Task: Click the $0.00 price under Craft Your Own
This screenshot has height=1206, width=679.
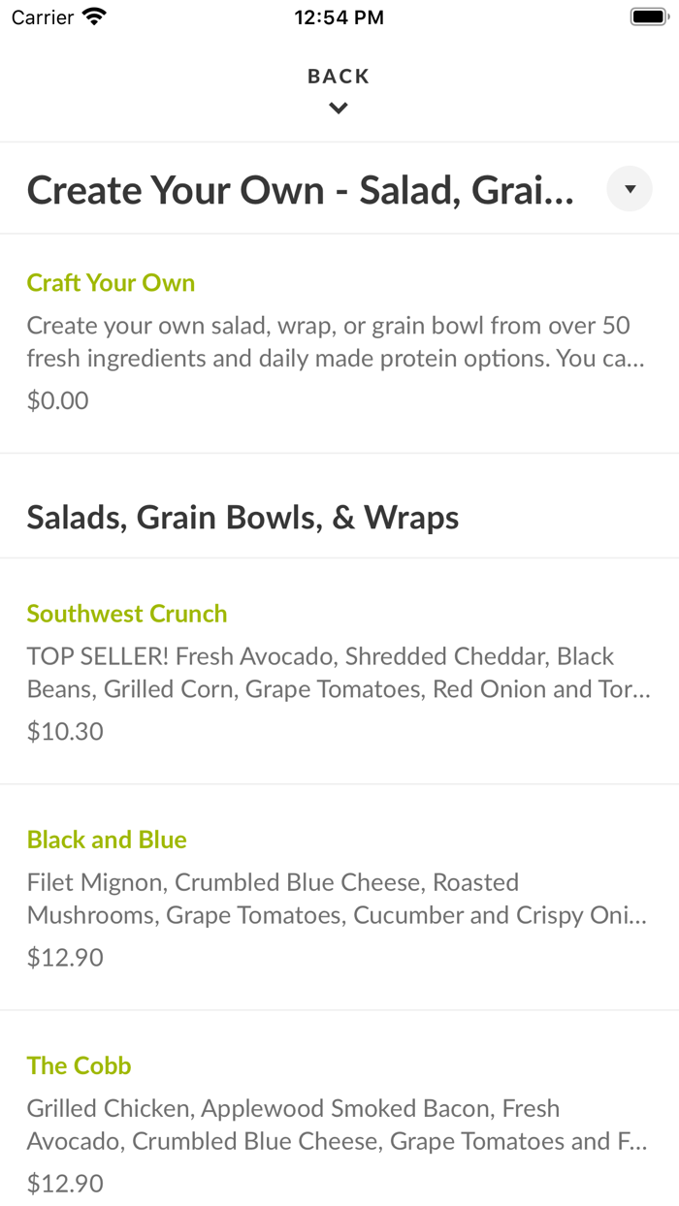Action: click(x=57, y=399)
